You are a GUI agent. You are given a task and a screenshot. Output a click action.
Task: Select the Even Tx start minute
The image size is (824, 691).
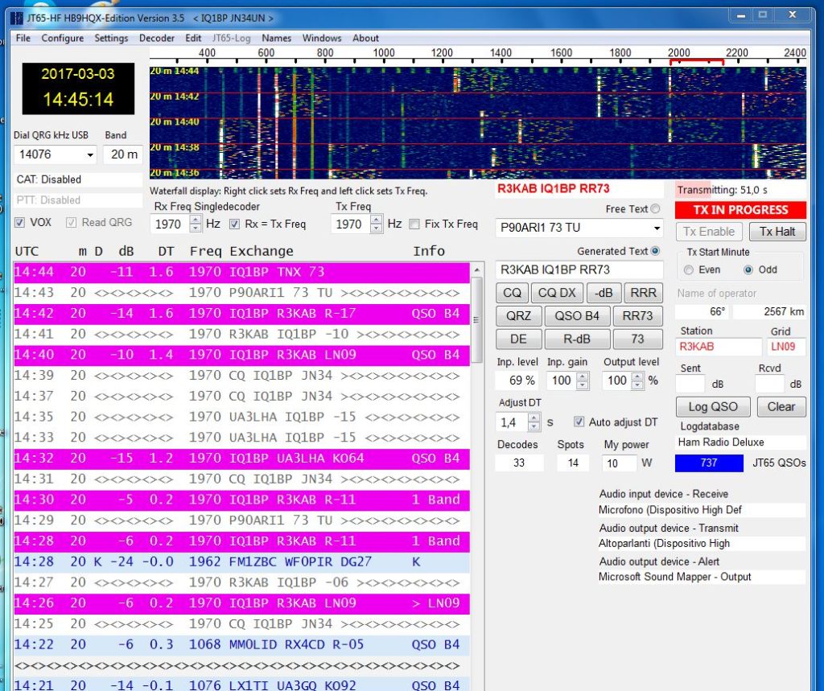(x=687, y=269)
